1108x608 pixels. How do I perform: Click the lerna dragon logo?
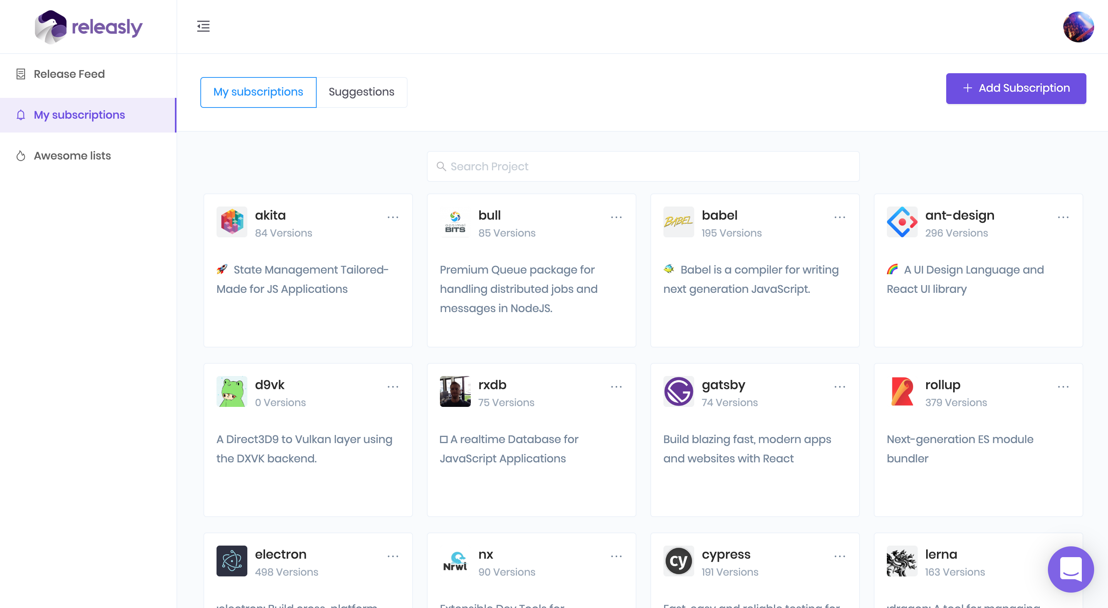(x=902, y=561)
